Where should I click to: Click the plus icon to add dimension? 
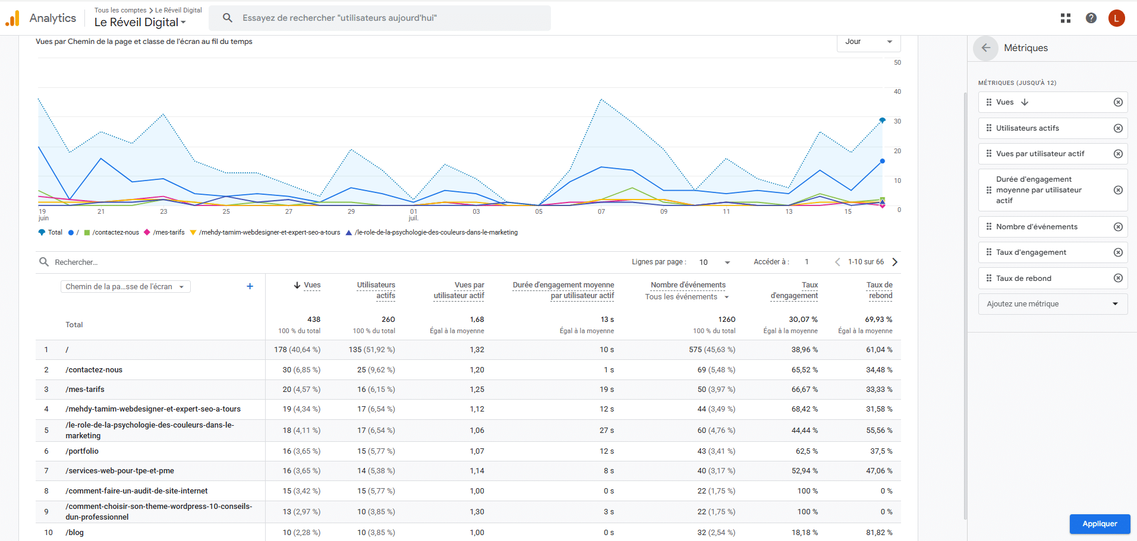click(x=250, y=286)
